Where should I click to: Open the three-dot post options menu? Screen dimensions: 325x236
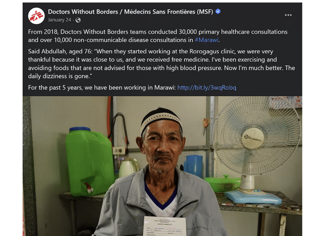coord(288,15)
